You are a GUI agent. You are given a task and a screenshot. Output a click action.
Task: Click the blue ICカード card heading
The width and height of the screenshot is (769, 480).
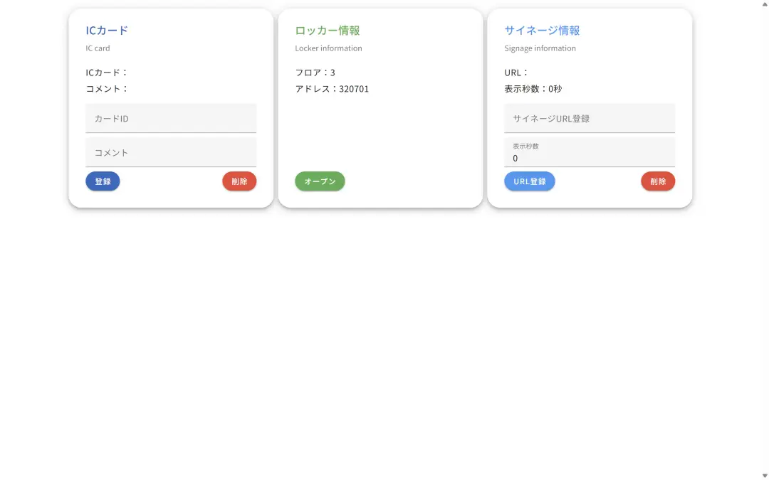pos(107,31)
